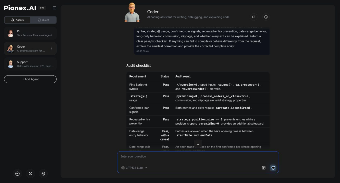Select the Coder agent in sidebar
Screen dimensions: 340x183
tap(30, 48)
